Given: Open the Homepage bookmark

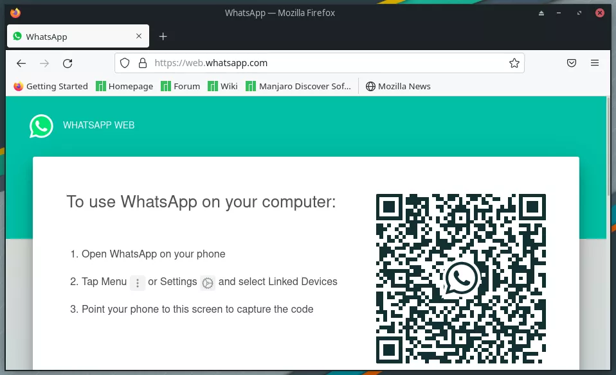Looking at the screenshot, I should 125,86.
